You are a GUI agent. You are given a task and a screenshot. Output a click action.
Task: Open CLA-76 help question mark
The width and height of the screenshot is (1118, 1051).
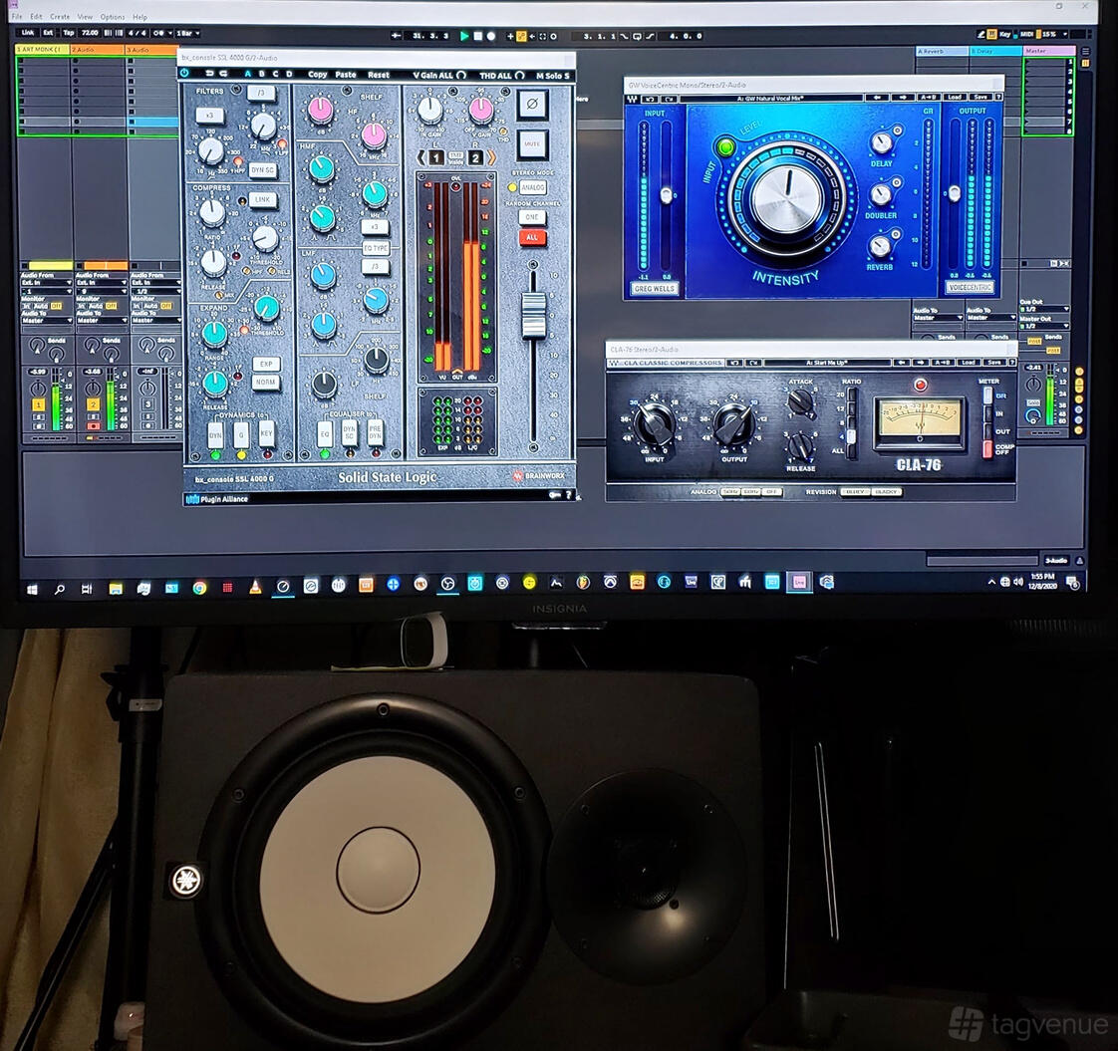pos(1012,363)
